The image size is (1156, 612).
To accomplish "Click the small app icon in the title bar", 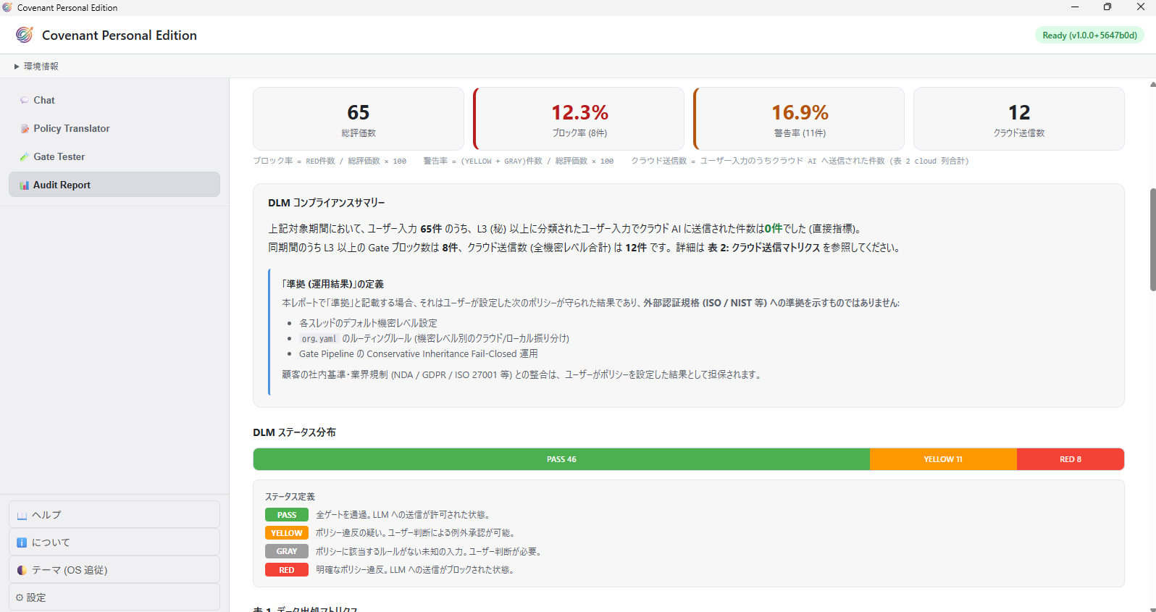I will [7, 7].
